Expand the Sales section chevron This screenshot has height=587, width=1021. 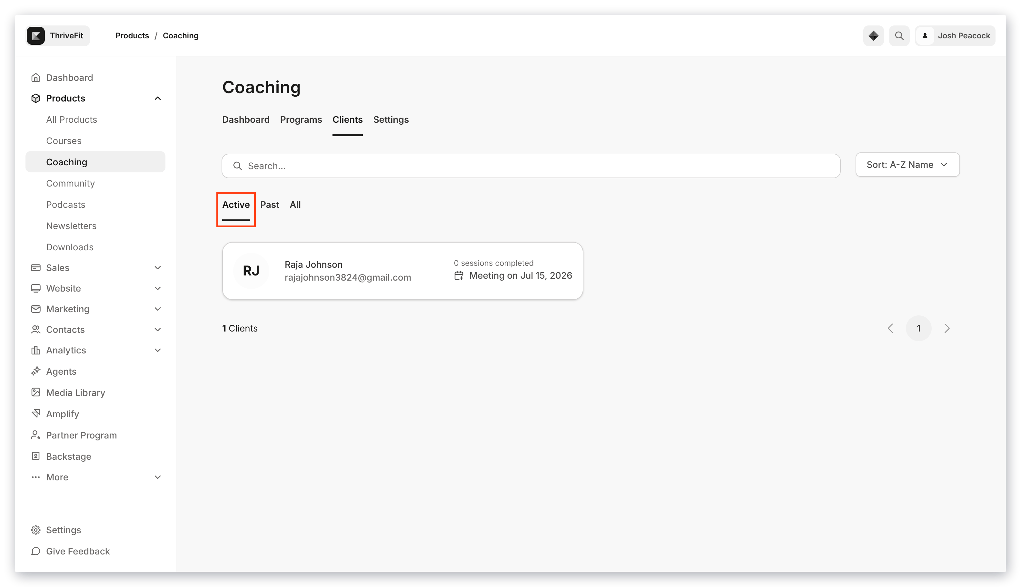(158, 268)
